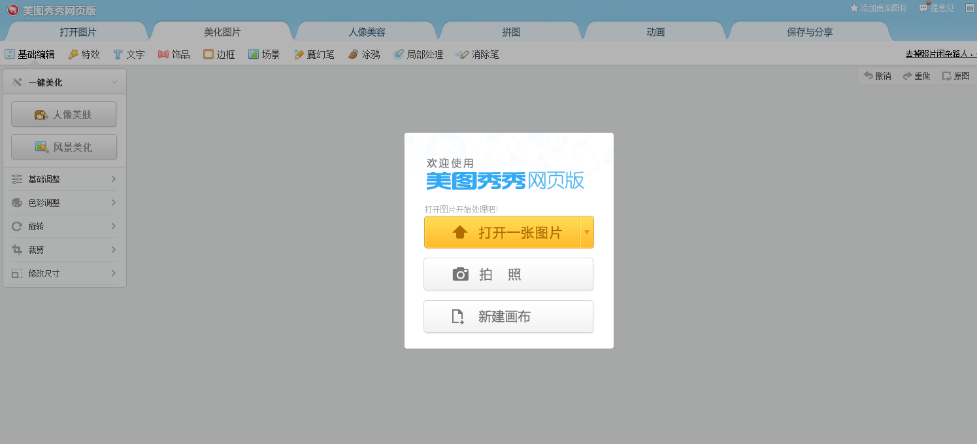Select the 局部处理 local adjustment tool
The image size is (977, 444).
(418, 54)
